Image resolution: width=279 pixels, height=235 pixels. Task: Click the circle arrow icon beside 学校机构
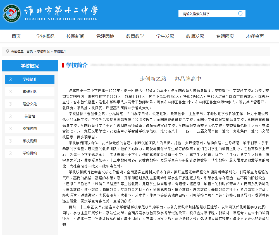pos(10,153)
